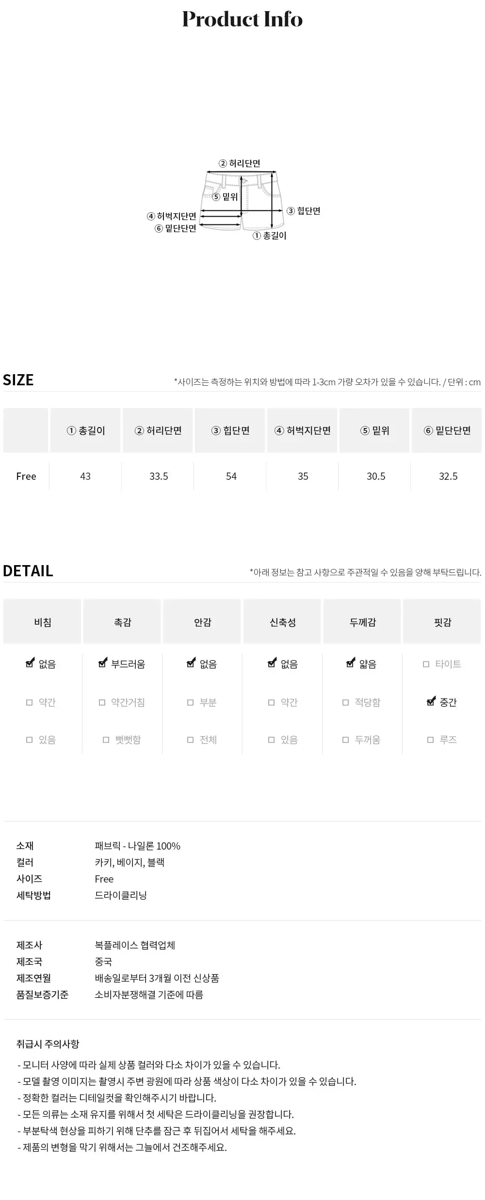Click the Free size row label
485x1200 pixels.
tap(26, 476)
